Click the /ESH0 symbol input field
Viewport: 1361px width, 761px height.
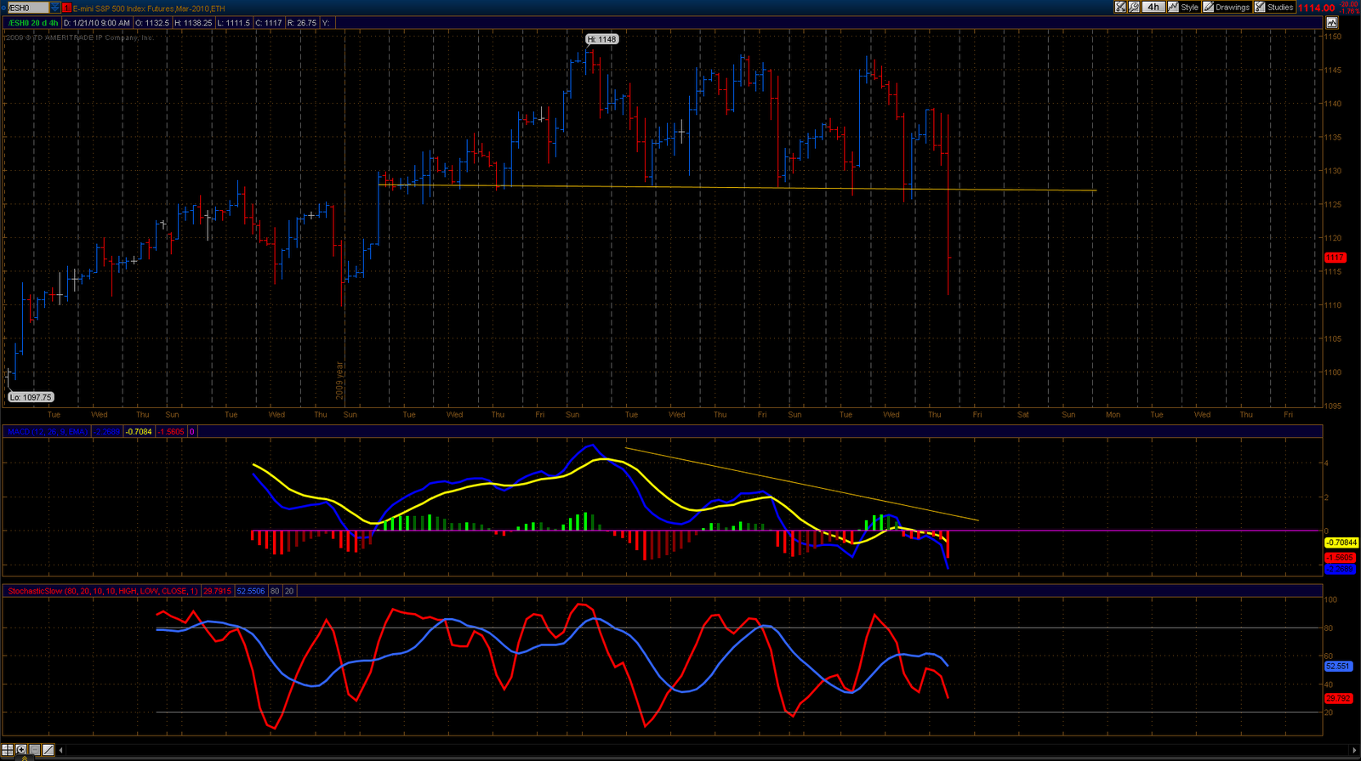(26, 8)
